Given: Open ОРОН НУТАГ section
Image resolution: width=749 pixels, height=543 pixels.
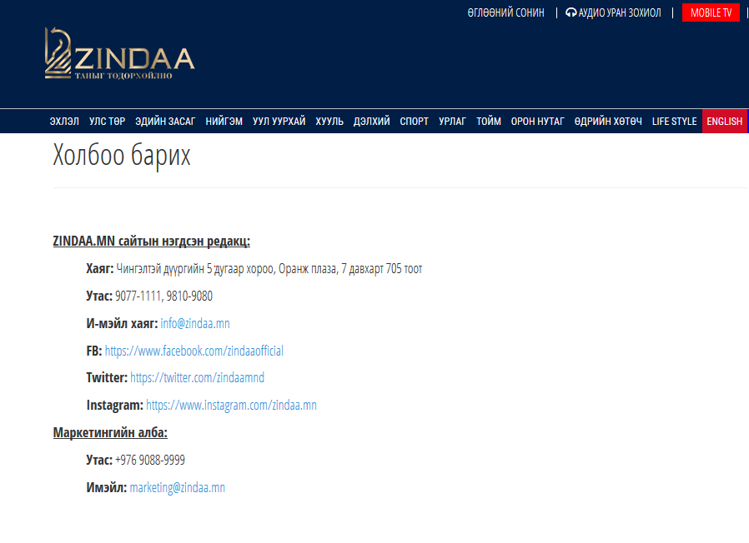Looking at the screenshot, I should tap(538, 122).
